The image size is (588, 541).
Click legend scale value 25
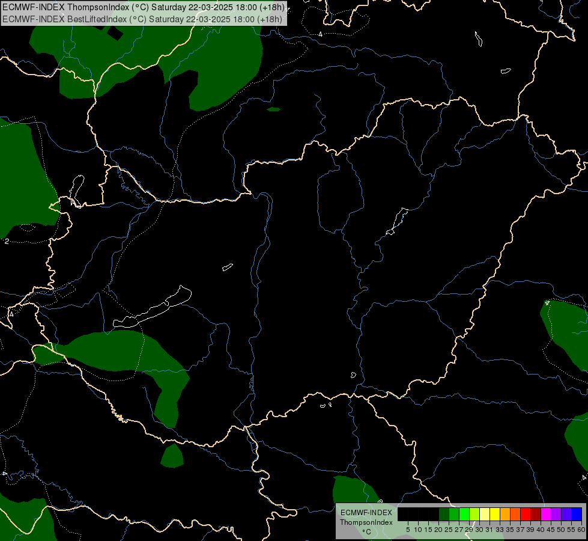[449, 530]
